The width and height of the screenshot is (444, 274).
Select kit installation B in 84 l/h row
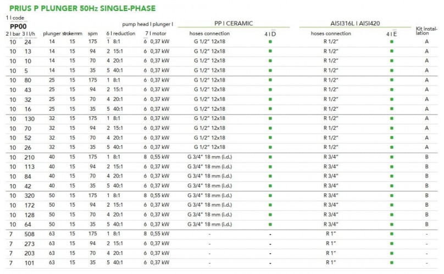(426, 176)
